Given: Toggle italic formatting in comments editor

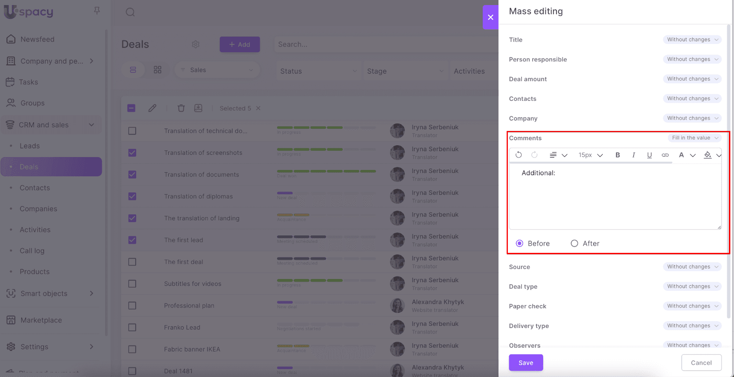Looking at the screenshot, I should click(x=634, y=155).
